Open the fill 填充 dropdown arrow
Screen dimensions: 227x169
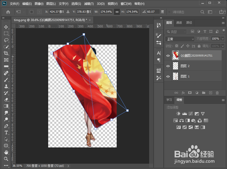pyautogui.click(x=223, y=46)
